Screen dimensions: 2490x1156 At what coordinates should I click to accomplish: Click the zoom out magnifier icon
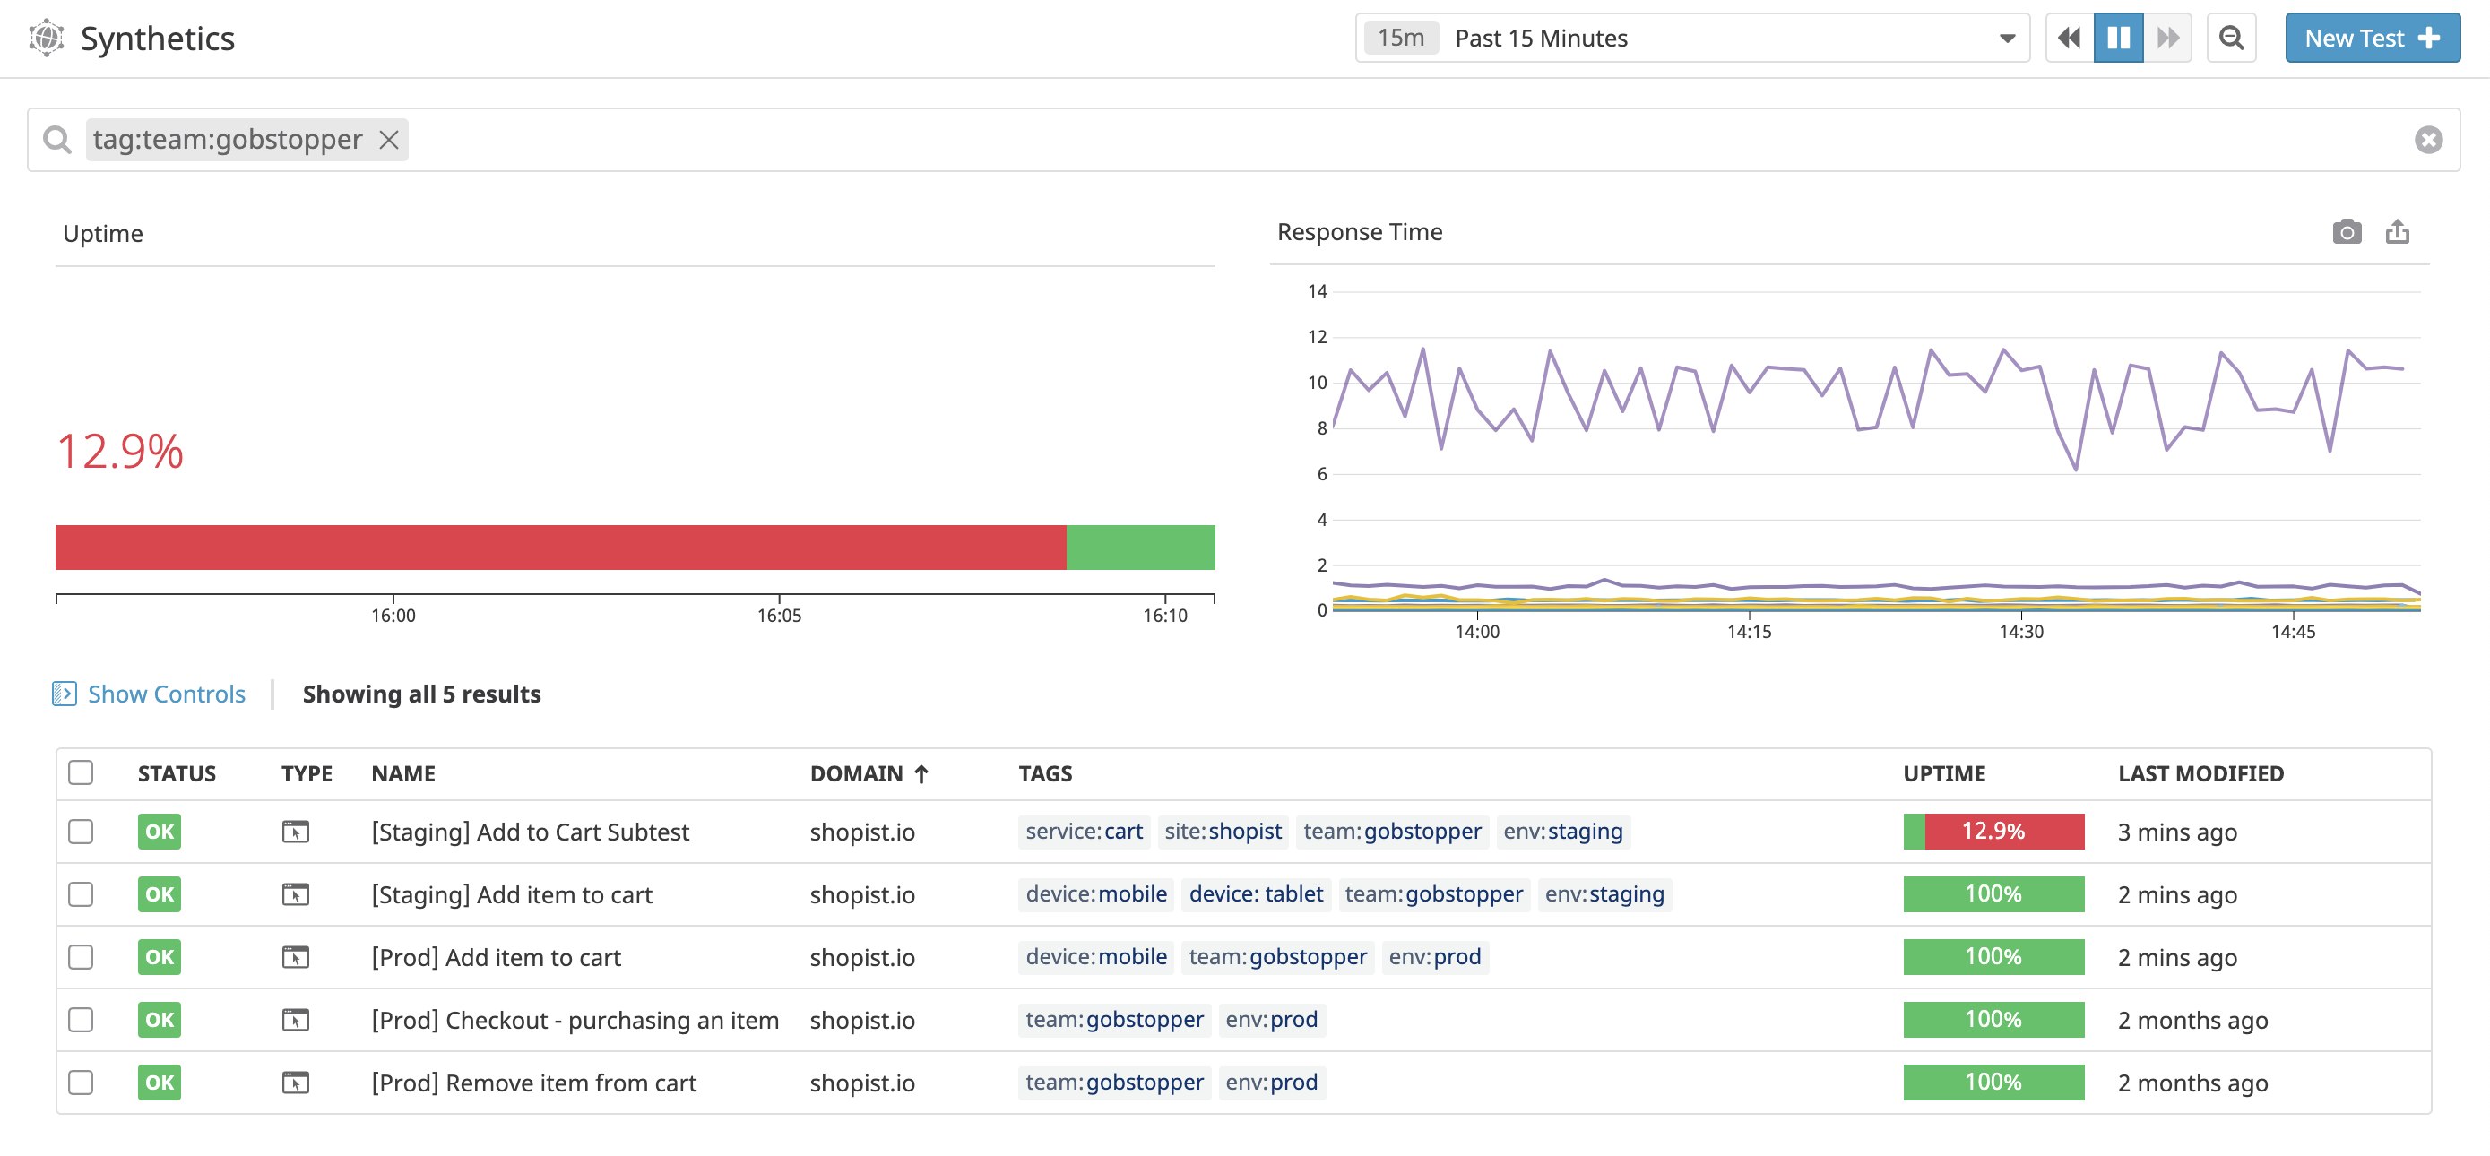click(2231, 39)
